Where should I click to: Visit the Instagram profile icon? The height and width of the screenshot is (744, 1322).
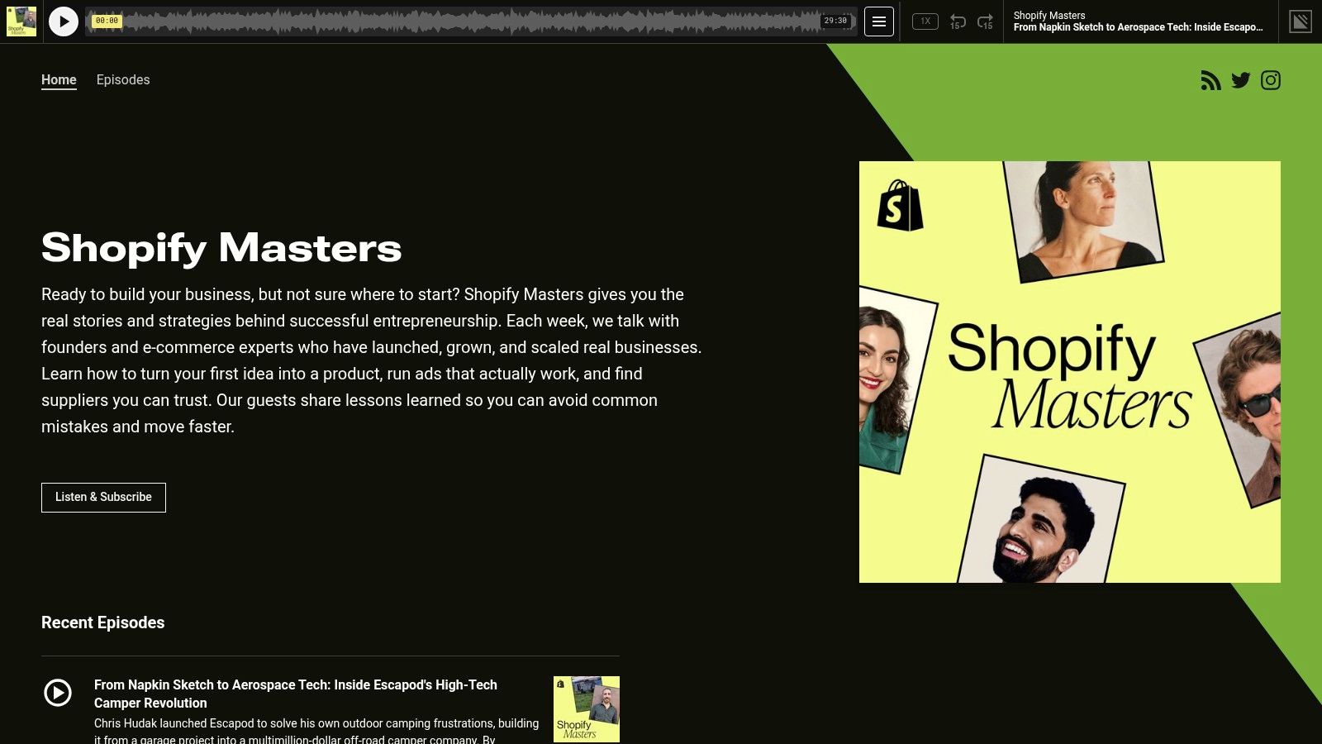[x=1271, y=80]
